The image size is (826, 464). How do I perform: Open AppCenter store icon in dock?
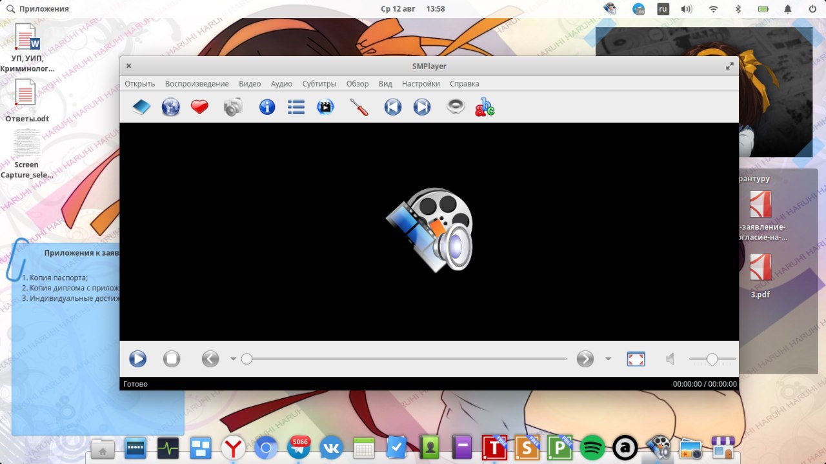pyautogui.click(x=723, y=447)
